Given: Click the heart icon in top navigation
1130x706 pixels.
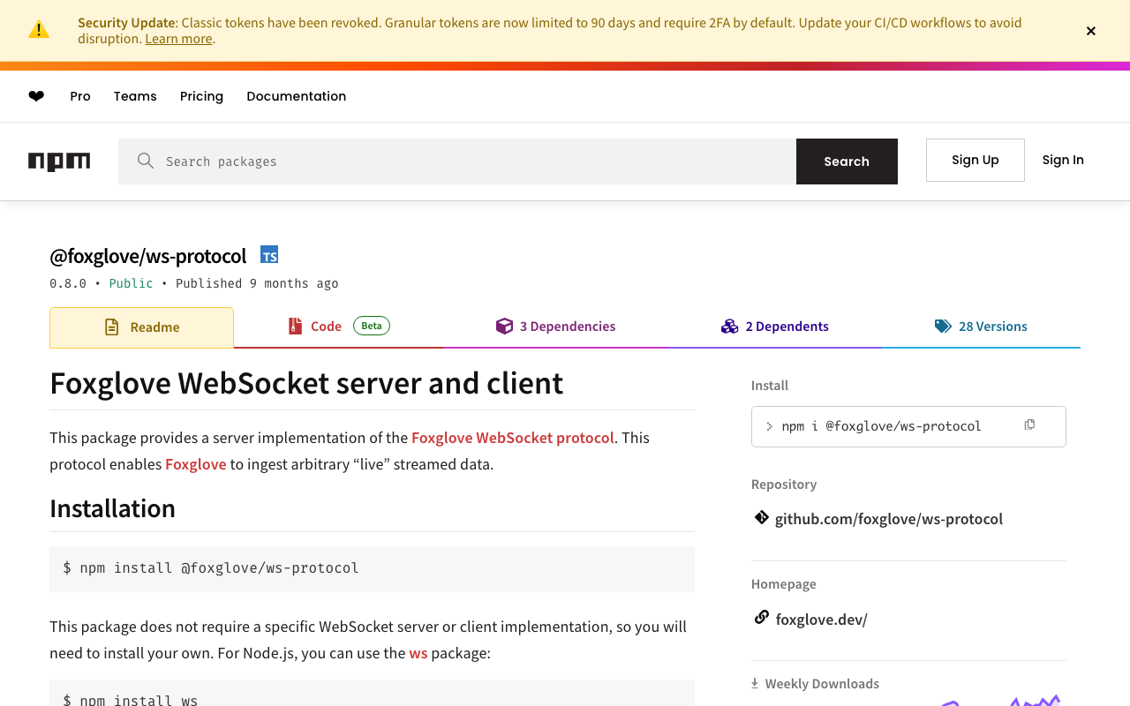Looking at the screenshot, I should click(36, 96).
